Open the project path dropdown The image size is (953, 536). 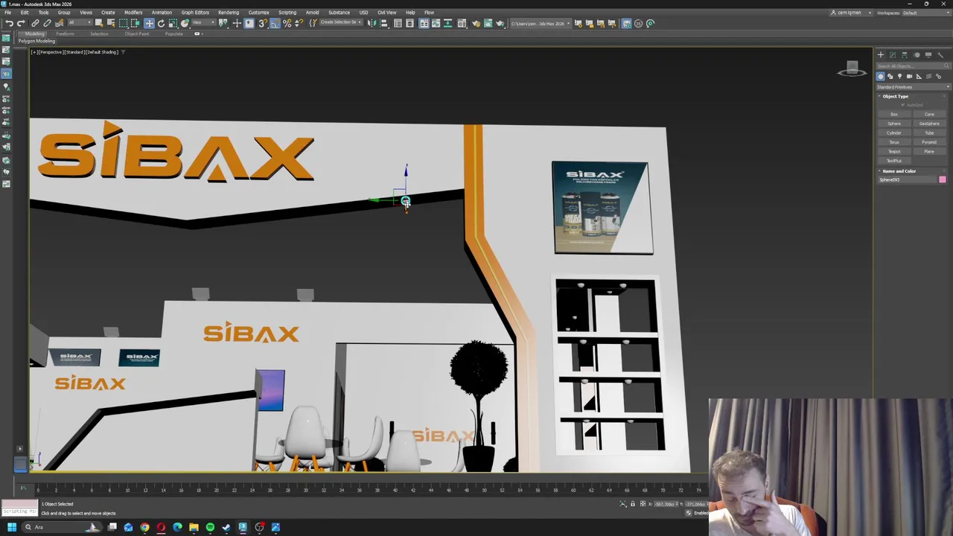click(541, 23)
